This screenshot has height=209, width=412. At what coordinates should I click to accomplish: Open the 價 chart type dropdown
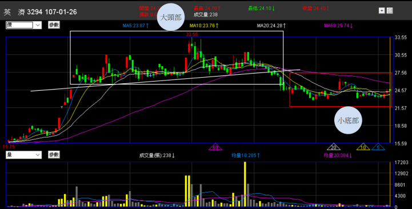pyautogui.click(x=23, y=25)
